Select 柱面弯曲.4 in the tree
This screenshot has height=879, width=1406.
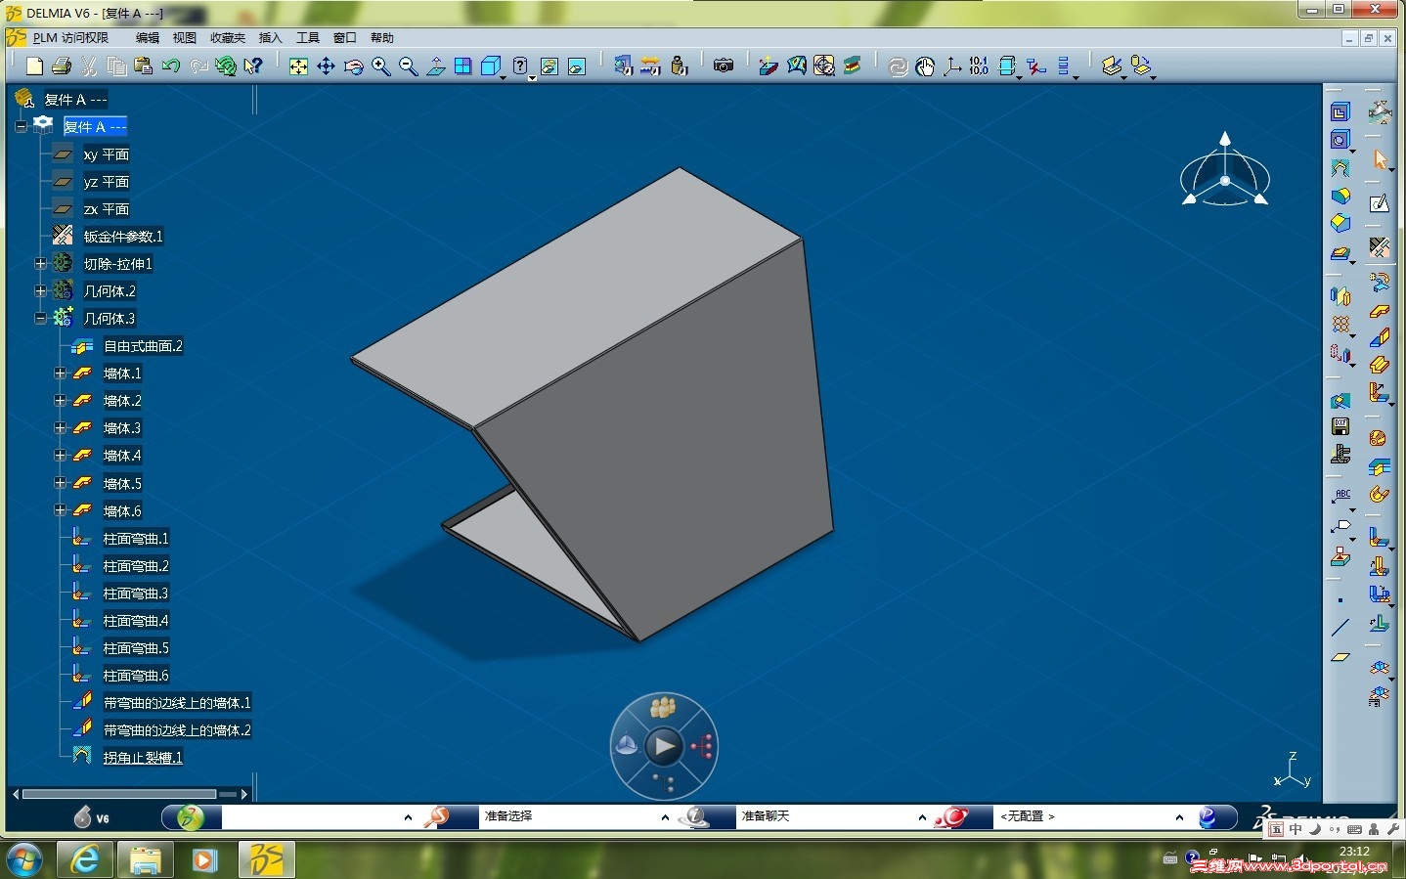[x=136, y=621]
